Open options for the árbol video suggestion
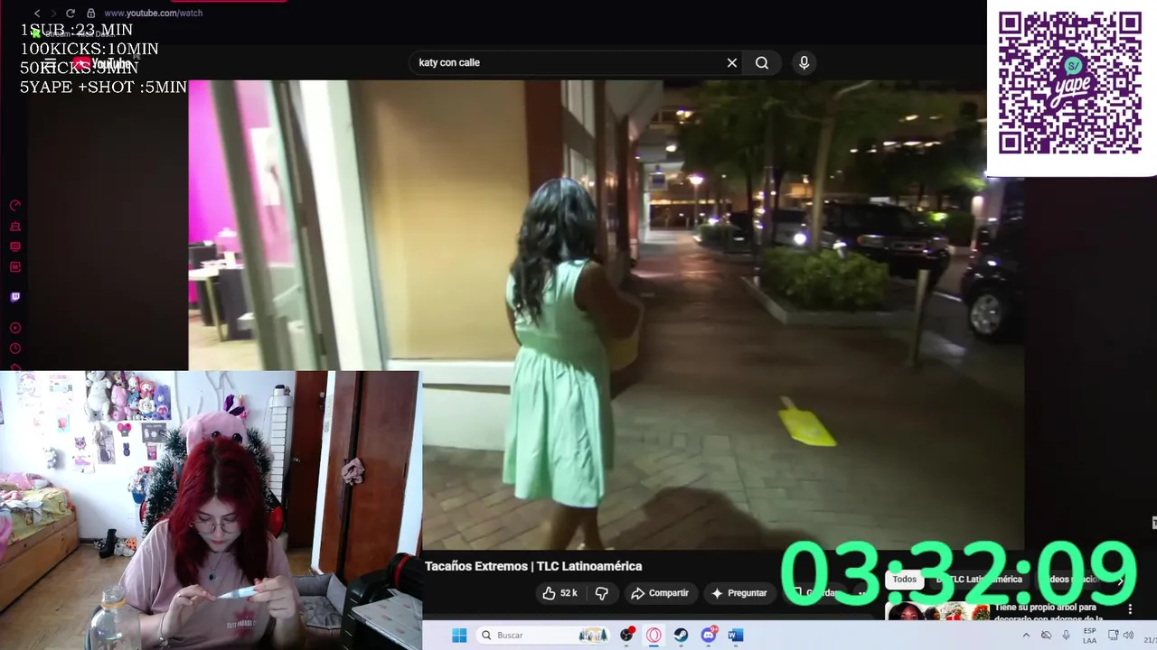This screenshot has width=1157, height=650. [1129, 610]
